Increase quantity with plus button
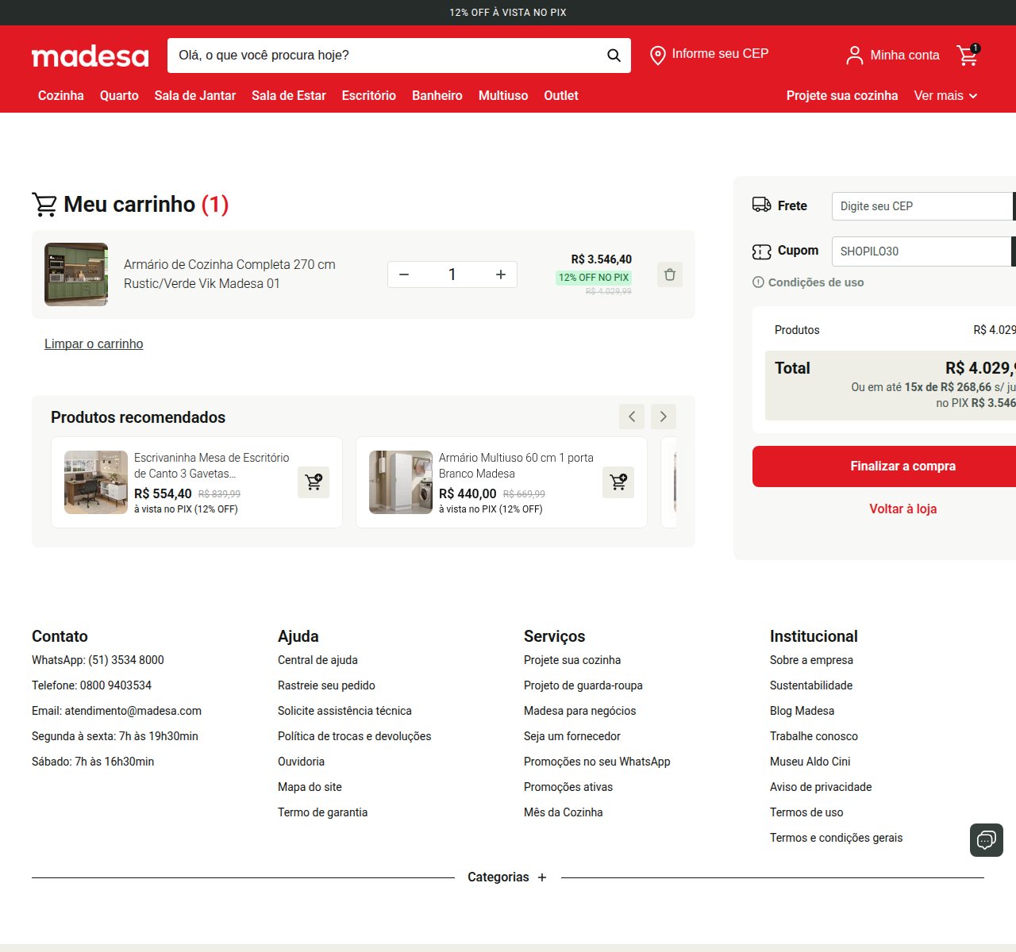Viewport: 1016px width, 952px height. pos(501,274)
